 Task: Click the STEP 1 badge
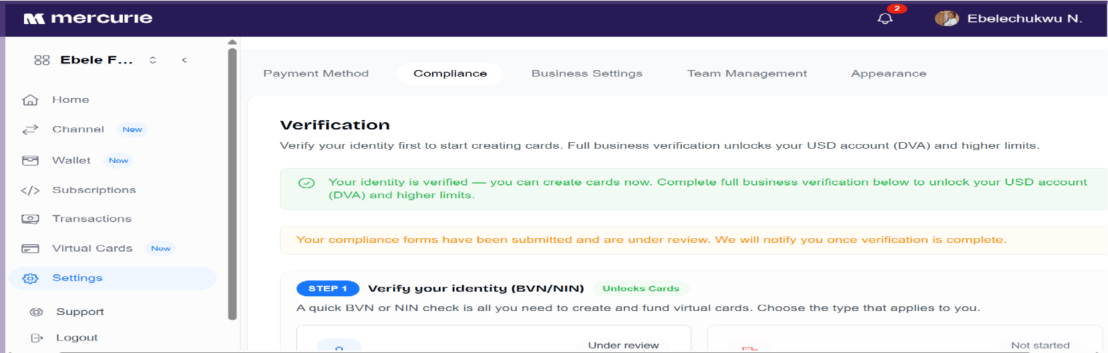(328, 288)
